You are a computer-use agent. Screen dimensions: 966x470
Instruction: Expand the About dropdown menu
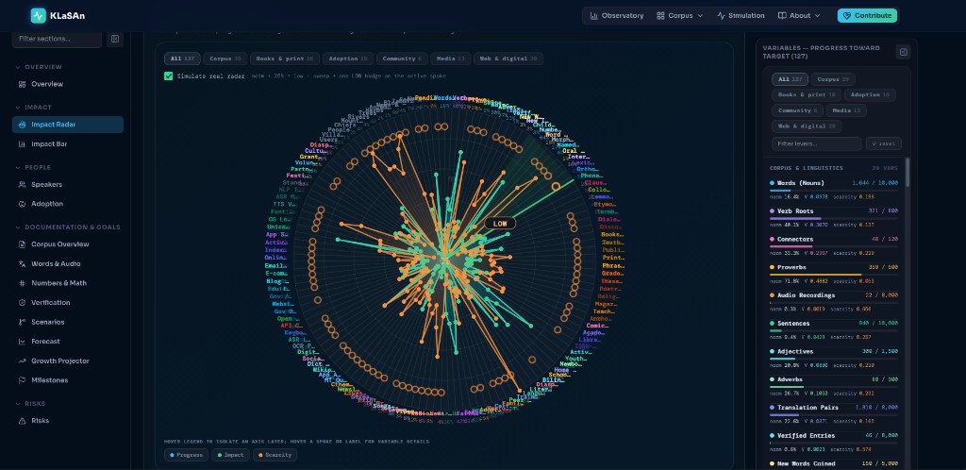799,15
